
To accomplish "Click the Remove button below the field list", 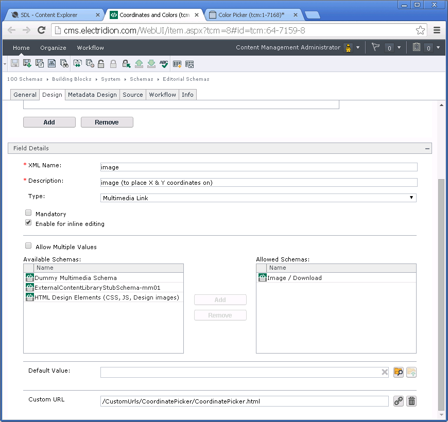I will tap(107, 122).
